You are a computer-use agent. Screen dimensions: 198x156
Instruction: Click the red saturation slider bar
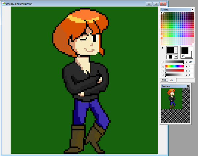(175, 71)
